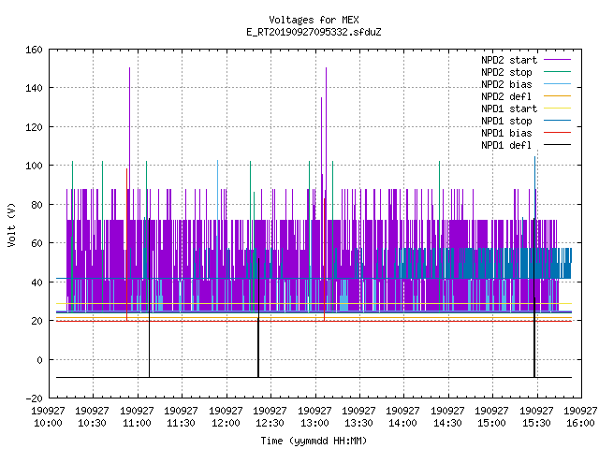Viewport: 599px width, 449px height.
Task: Click the light blue NPD2 bias legend line
Action: click(557, 84)
